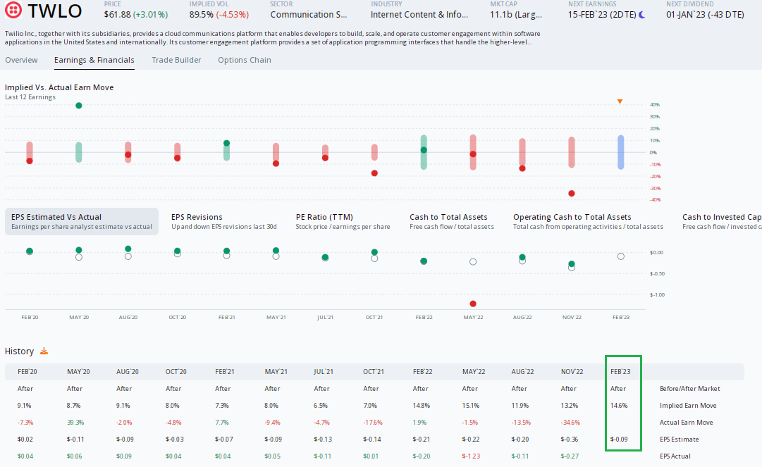Click the 89.5% implied vol value

[x=201, y=15]
